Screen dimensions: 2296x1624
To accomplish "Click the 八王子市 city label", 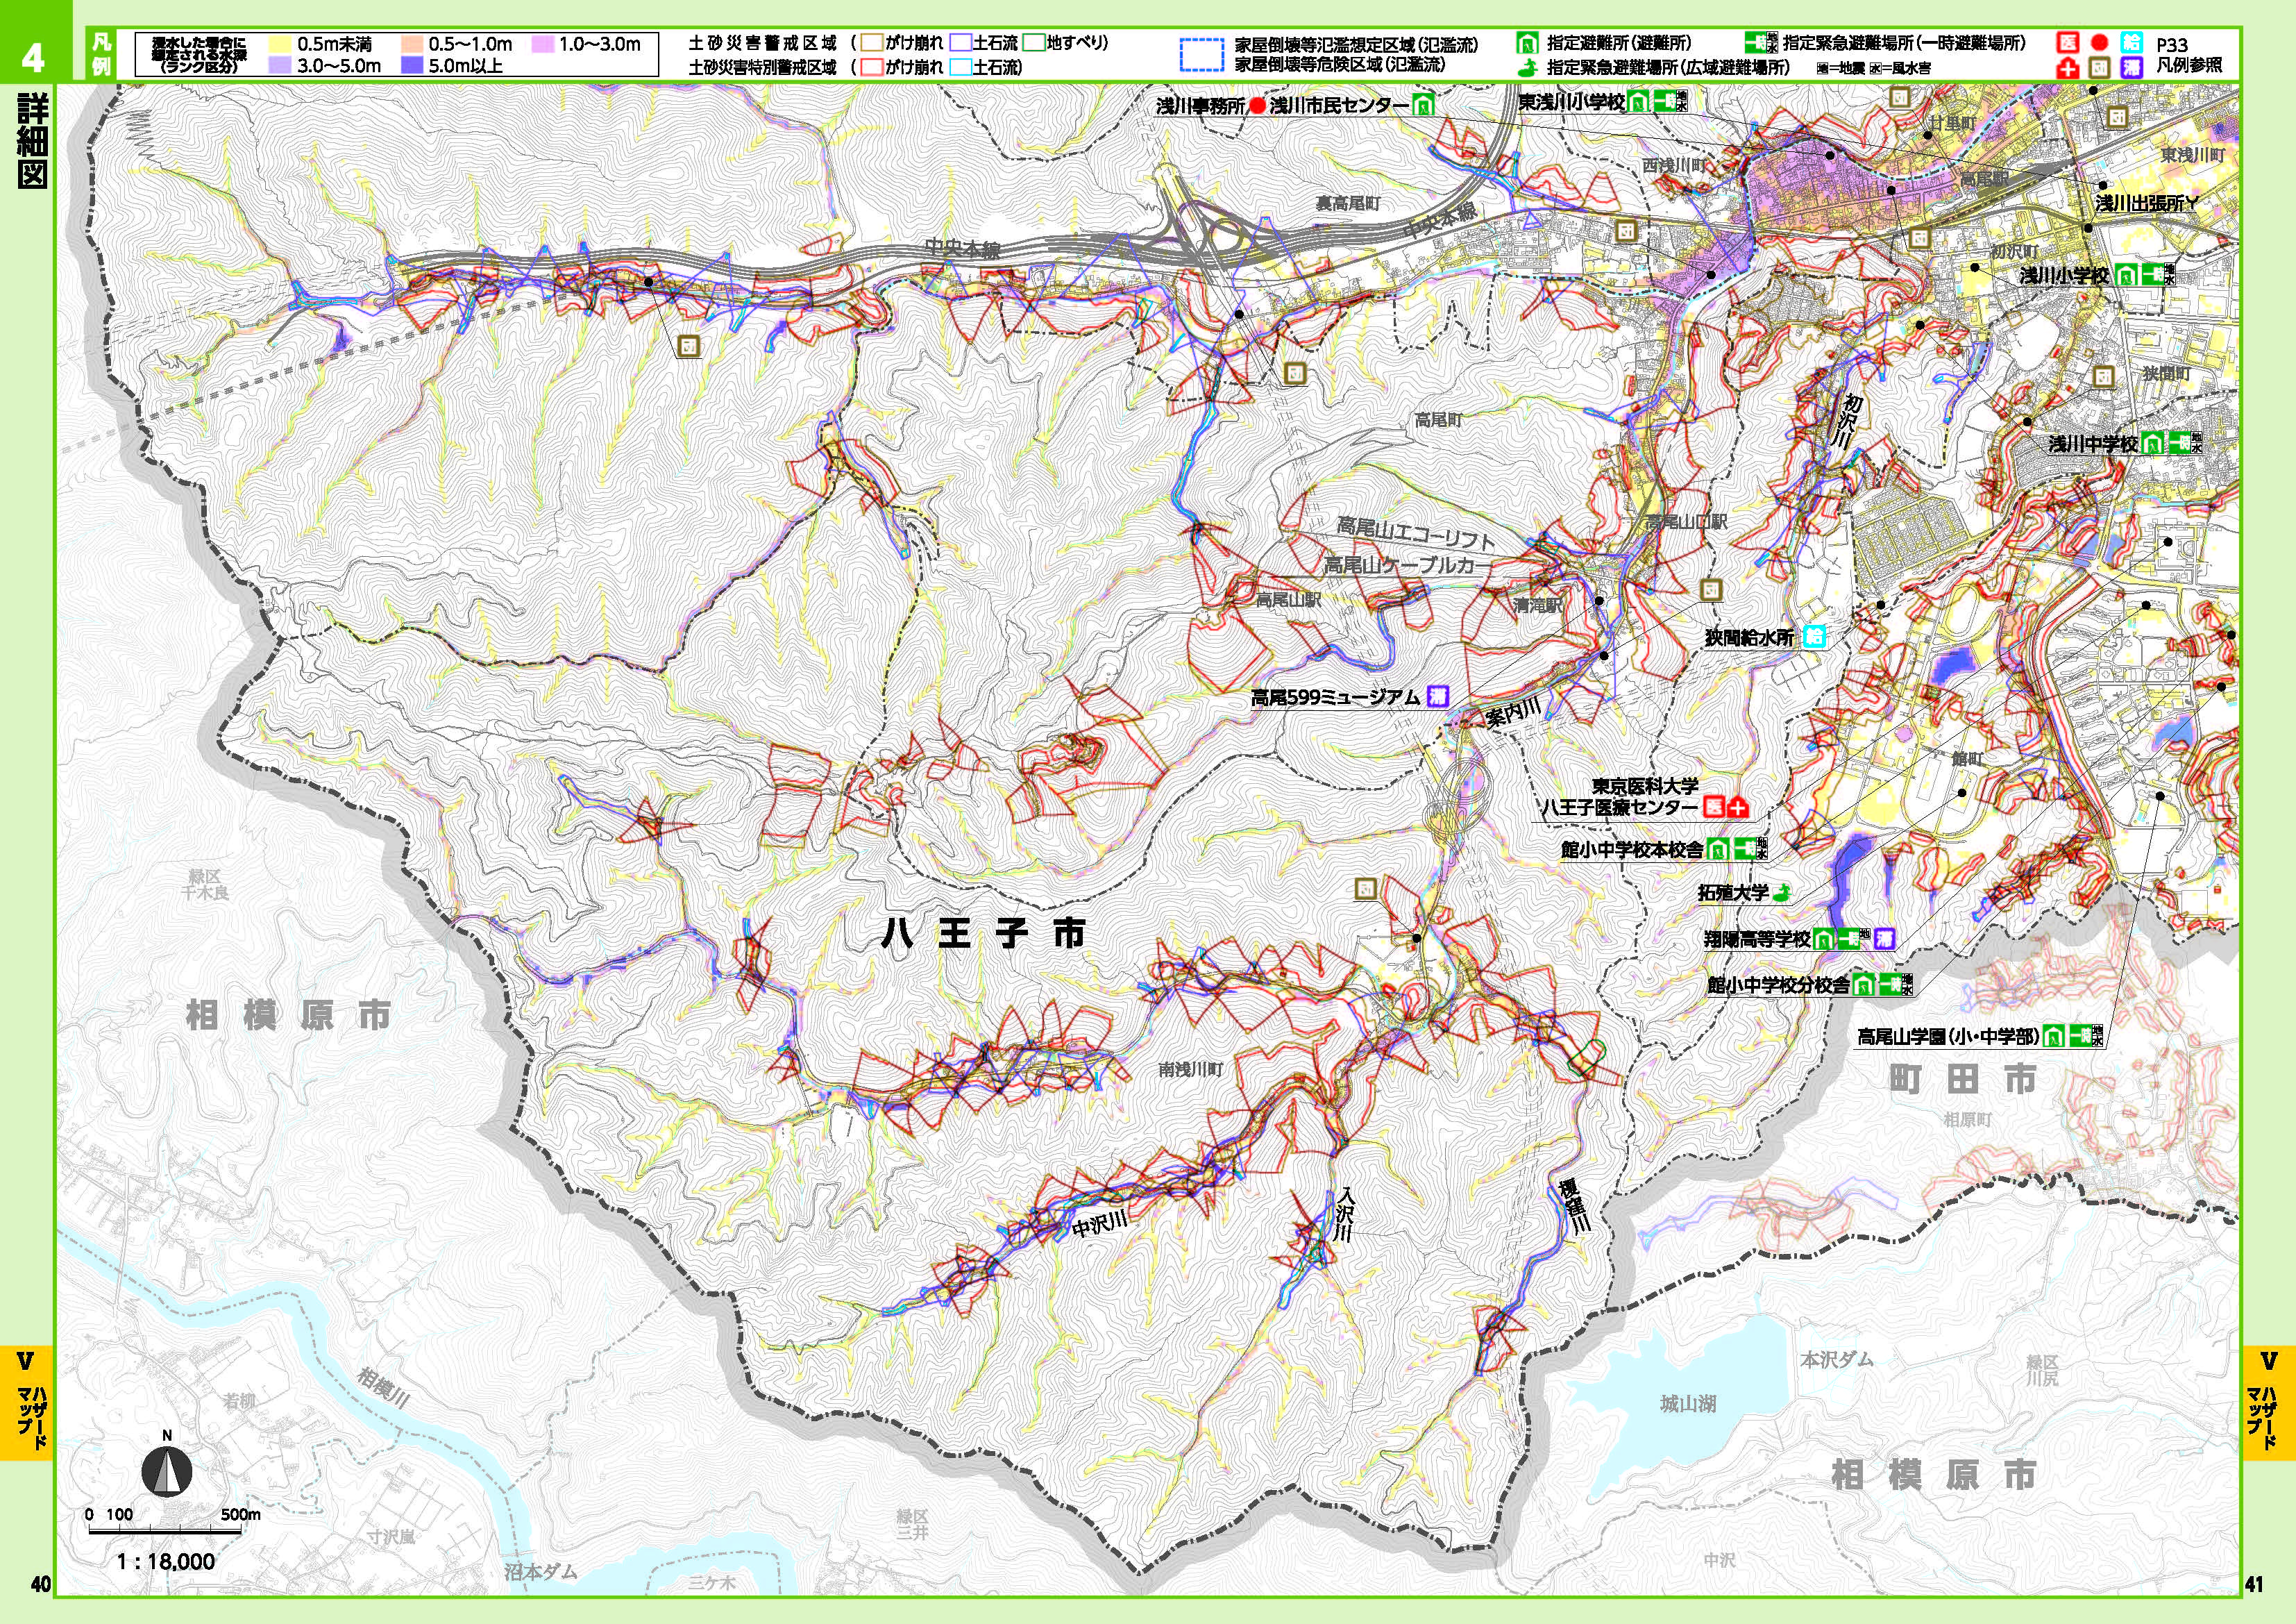I will coord(982,934).
